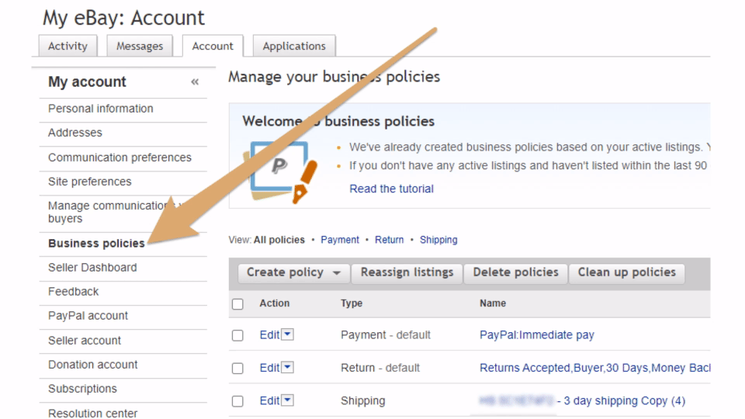
Task: Filter the view by Payment policies
Action: click(x=340, y=240)
